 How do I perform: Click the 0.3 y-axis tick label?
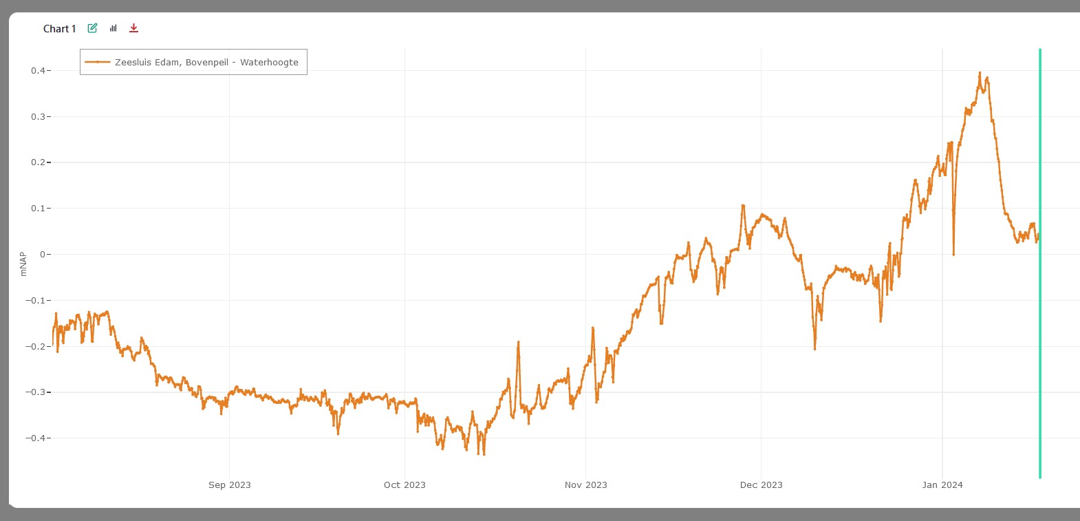38,117
